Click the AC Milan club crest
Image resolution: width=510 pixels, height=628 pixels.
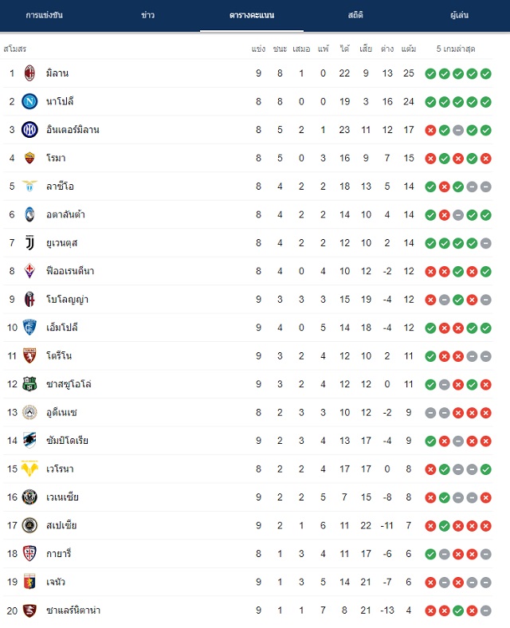29,73
